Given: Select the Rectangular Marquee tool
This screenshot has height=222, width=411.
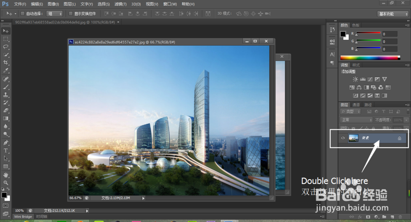Looking at the screenshot, I should coord(5,39).
